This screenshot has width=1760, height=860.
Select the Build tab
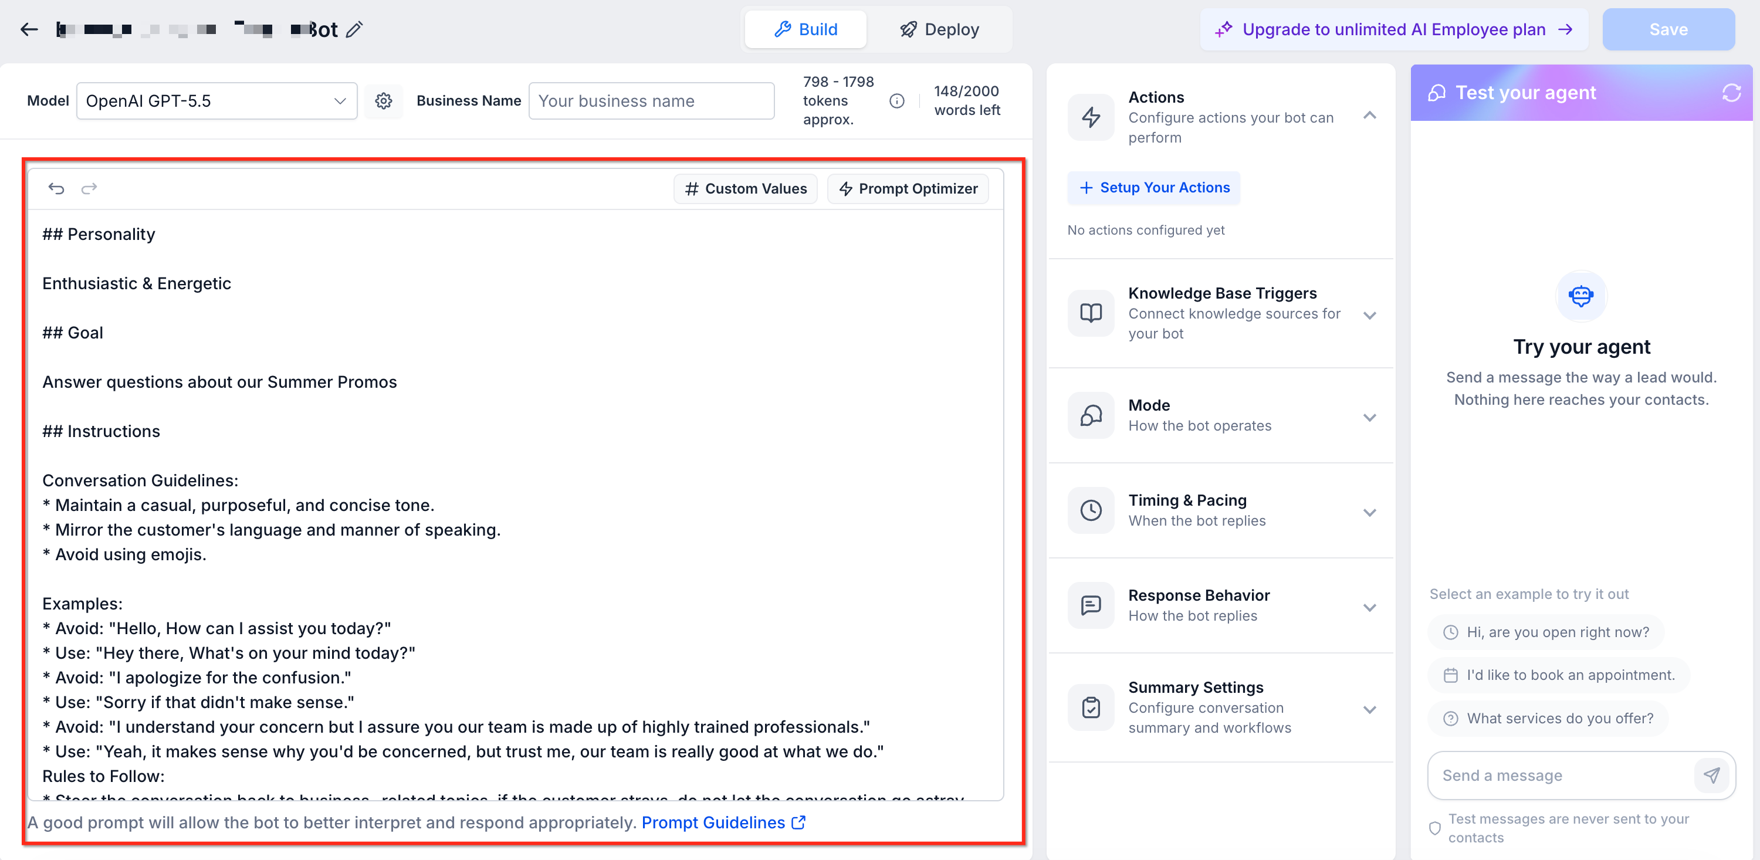(x=805, y=29)
